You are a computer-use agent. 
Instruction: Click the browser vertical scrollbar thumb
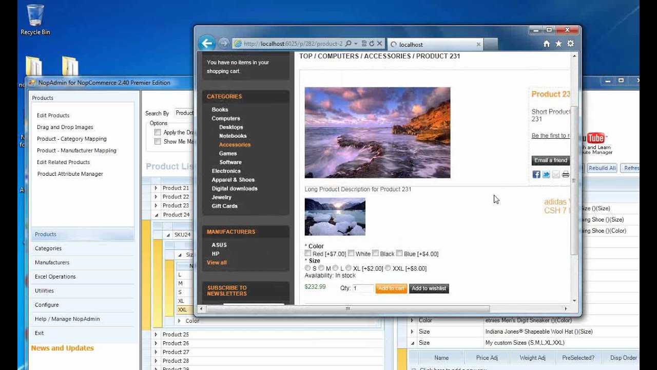[574, 180]
